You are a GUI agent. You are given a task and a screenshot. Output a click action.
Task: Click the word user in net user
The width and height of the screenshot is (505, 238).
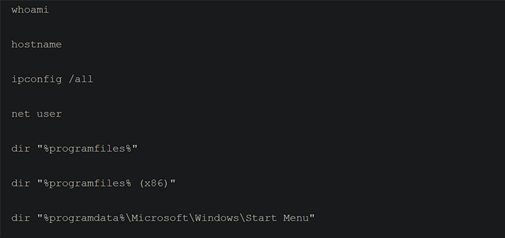coord(49,114)
